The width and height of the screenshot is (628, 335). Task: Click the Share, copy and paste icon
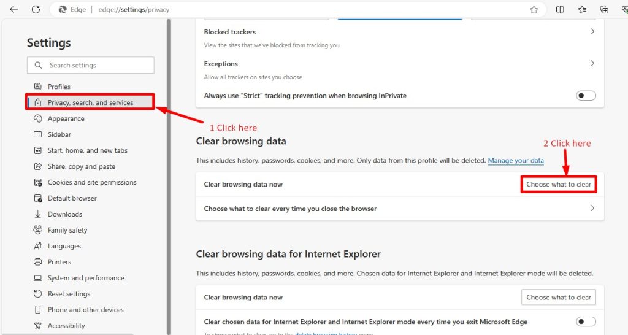37,166
